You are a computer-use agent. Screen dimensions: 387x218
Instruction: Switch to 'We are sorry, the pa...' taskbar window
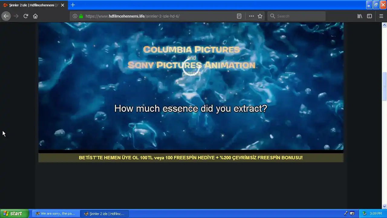(56, 213)
